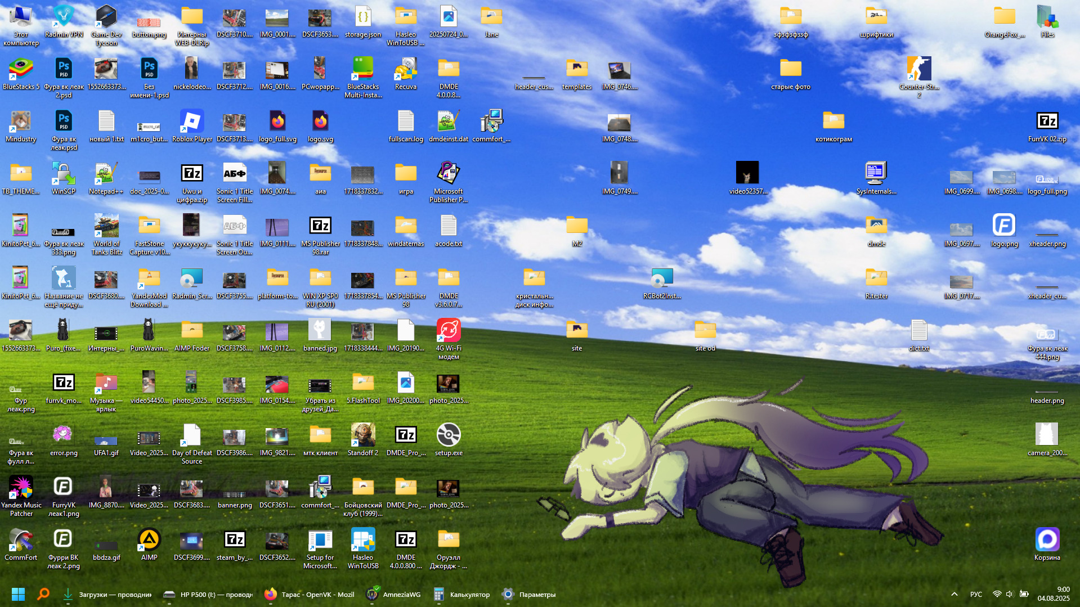Select the setup.exe installer file
Viewport: 1080px width, 607px height.
[x=449, y=440]
